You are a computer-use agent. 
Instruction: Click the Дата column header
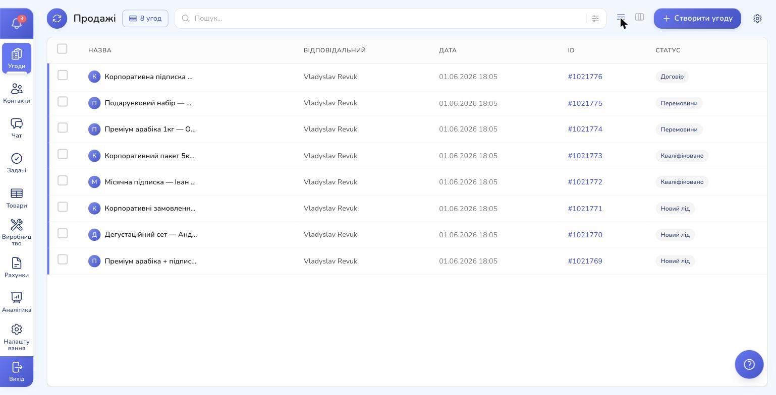pos(448,50)
